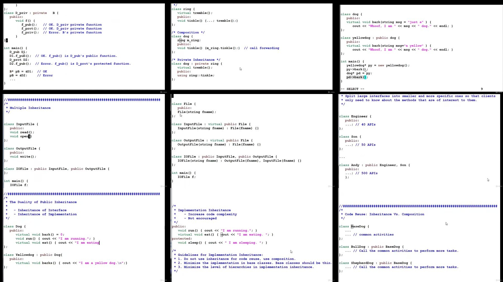Click "The Duality of Public Inheritance" heading
This screenshot has width=503, height=282.
tap(43, 202)
